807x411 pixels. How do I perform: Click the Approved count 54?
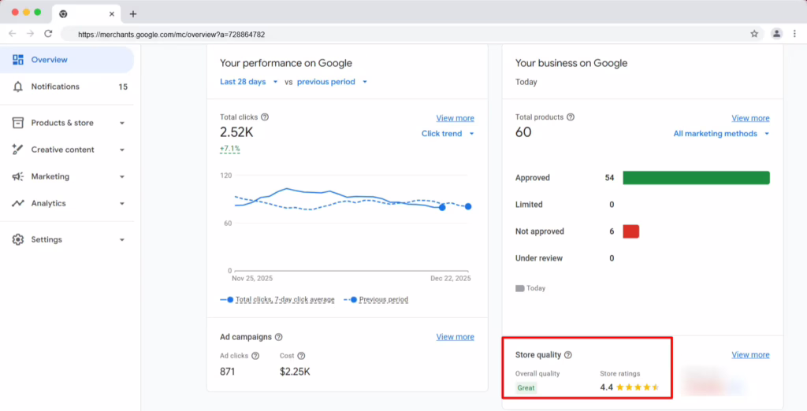609,178
